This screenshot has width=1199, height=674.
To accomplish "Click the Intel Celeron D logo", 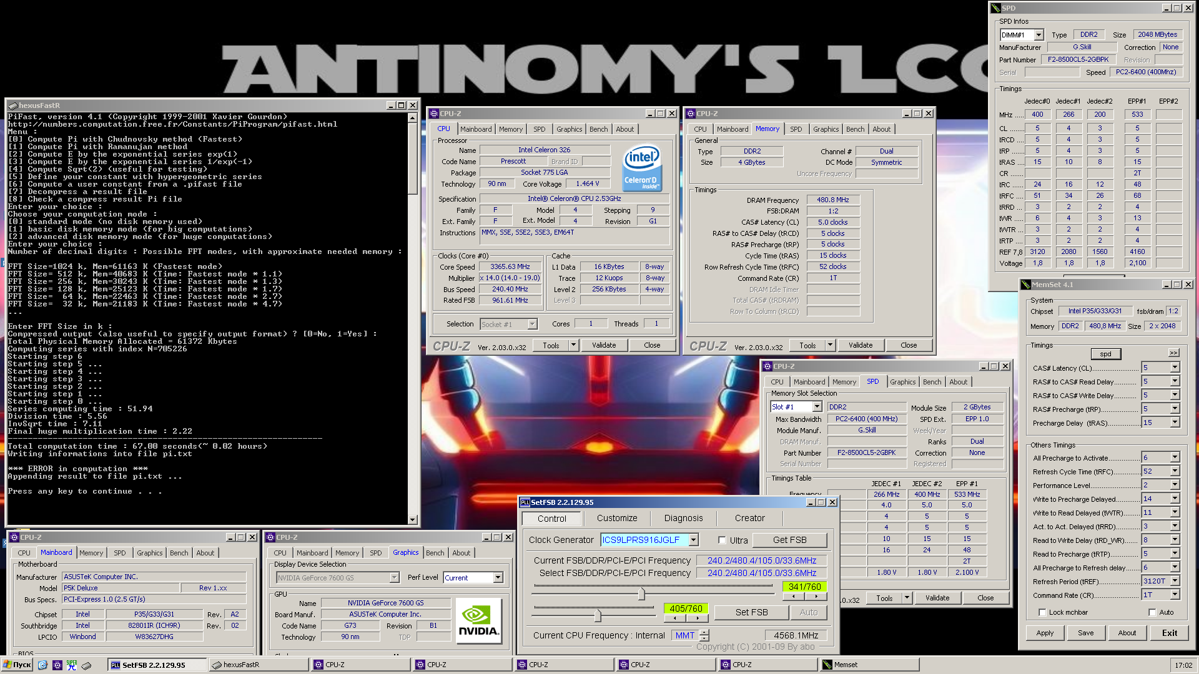I will pos(642,168).
